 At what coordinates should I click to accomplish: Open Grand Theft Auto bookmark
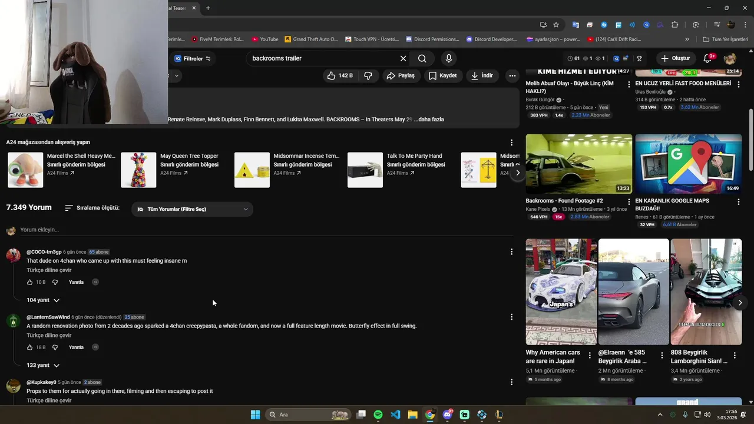coord(311,39)
